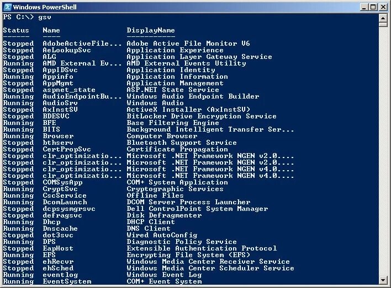The image size is (391, 288).
Task: Click 'Application Information' display name
Action: [x=177, y=77]
